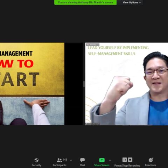
Task: Expand the Participants options caret
Action: coord(71,160)
